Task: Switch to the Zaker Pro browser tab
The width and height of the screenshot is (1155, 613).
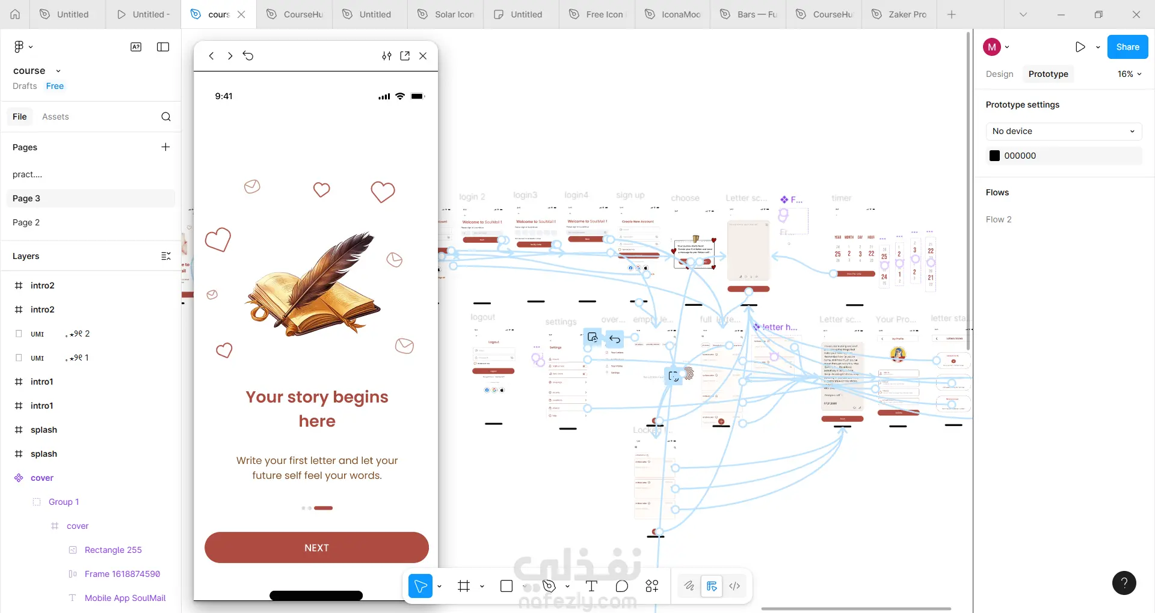Action: [x=899, y=14]
